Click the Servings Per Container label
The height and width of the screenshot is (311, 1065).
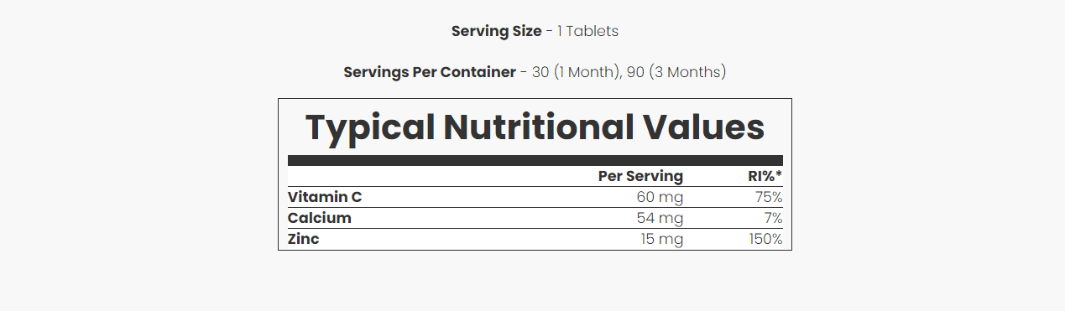[x=430, y=72]
